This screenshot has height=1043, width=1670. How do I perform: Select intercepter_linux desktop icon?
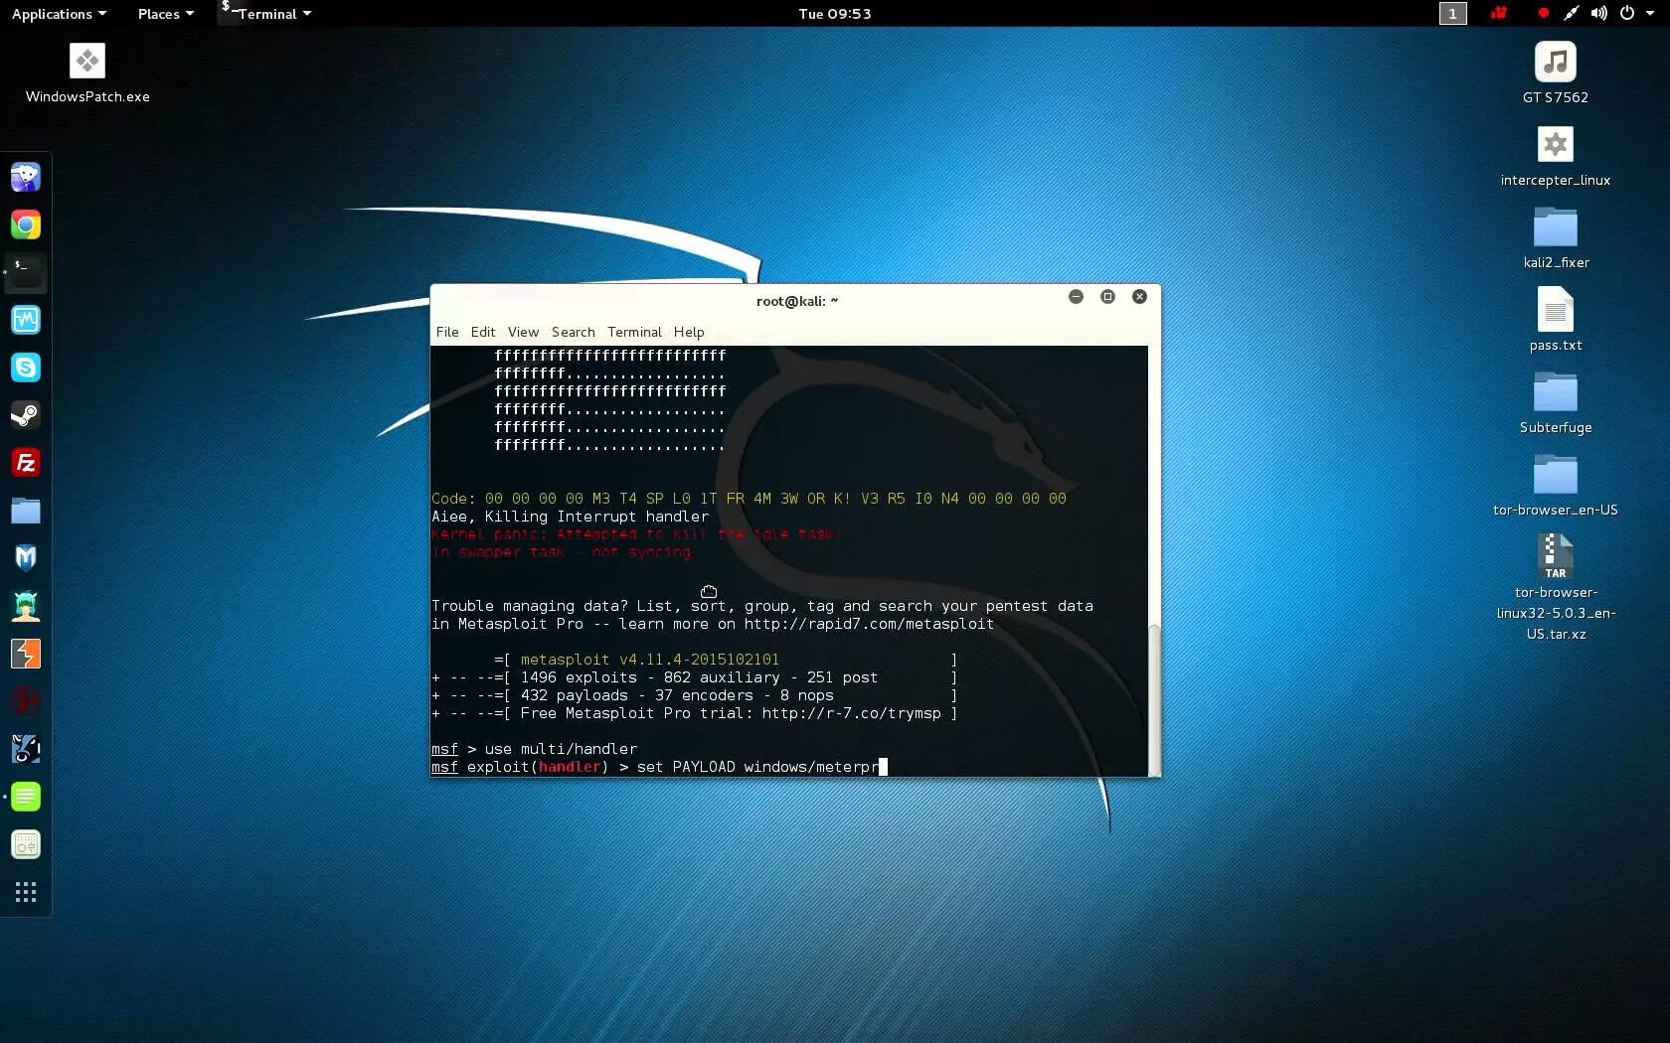1556,156
